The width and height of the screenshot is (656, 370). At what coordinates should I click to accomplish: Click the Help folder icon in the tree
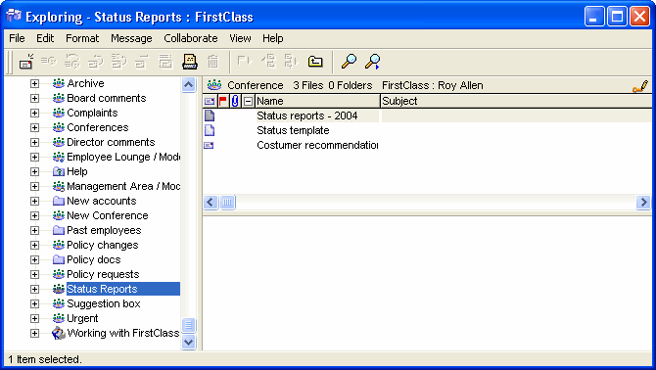click(x=59, y=171)
